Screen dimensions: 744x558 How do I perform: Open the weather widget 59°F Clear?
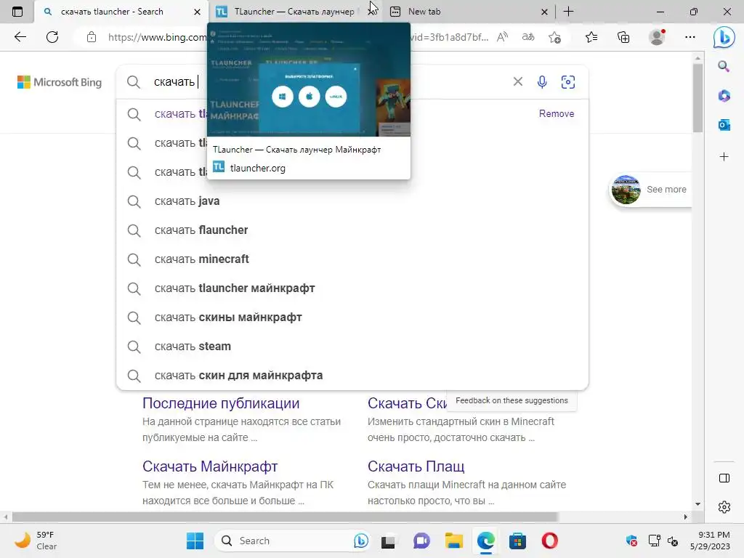pyautogui.click(x=36, y=541)
